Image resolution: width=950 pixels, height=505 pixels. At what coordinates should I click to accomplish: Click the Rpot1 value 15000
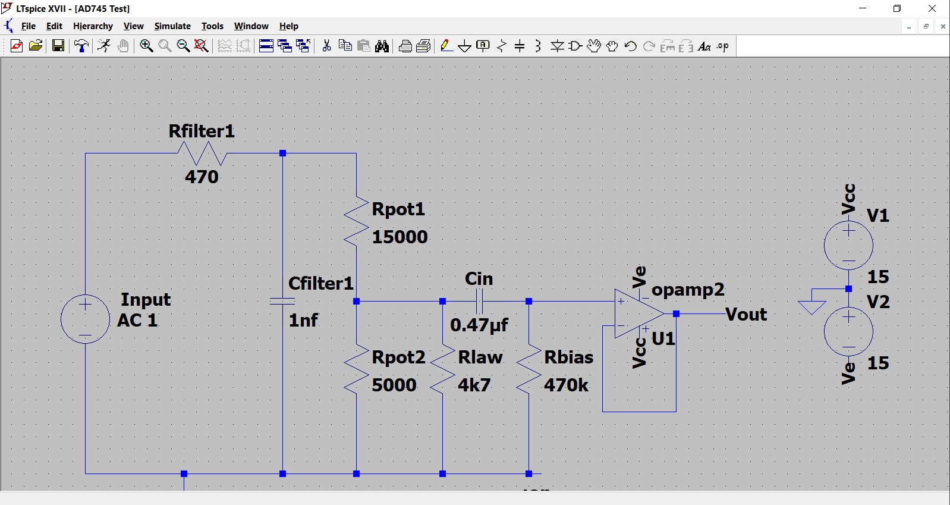399,237
